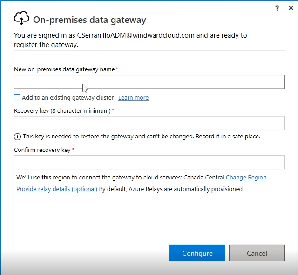Viewport: 298px width, 275px height.
Task: Click the 'Confirm recovery key' label
Action: point(42,150)
